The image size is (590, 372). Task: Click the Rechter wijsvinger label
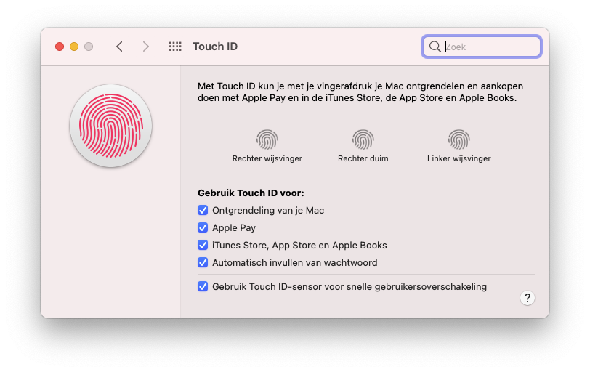coord(267,158)
